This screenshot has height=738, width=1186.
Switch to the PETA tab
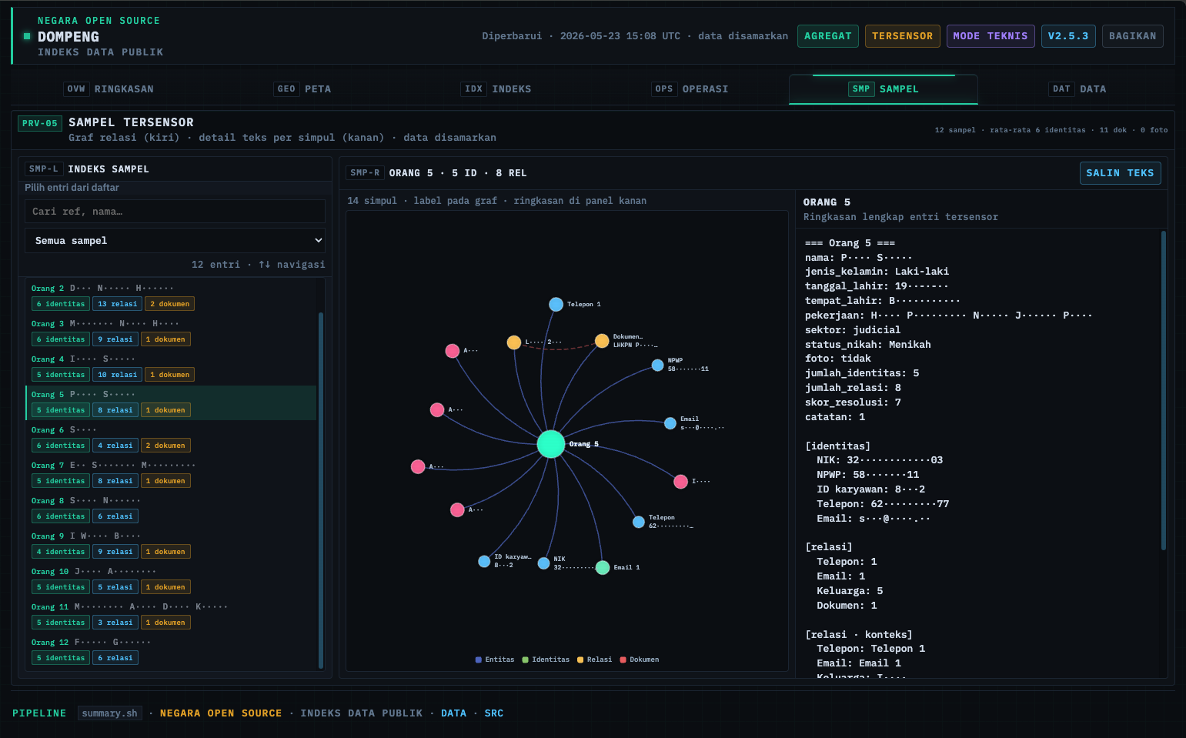303,89
